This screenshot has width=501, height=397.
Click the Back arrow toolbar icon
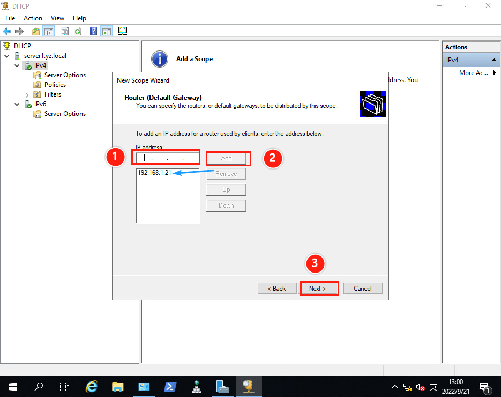click(x=7, y=31)
